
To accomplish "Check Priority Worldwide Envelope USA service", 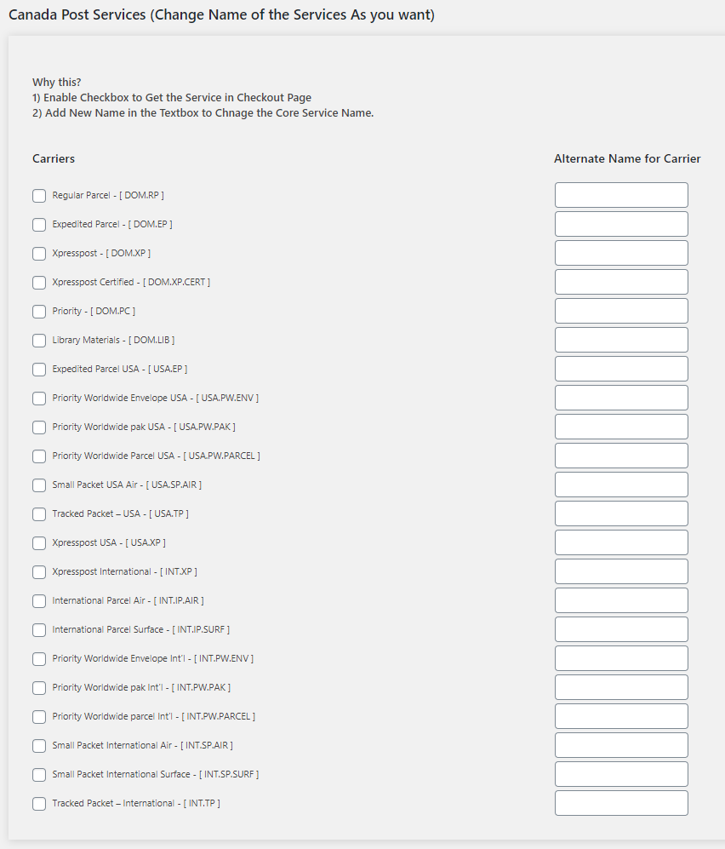I will pyautogui.click(x=39, y=399).
